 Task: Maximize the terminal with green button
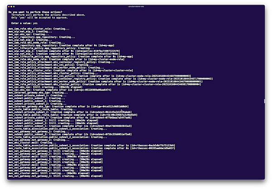[14, 7]
